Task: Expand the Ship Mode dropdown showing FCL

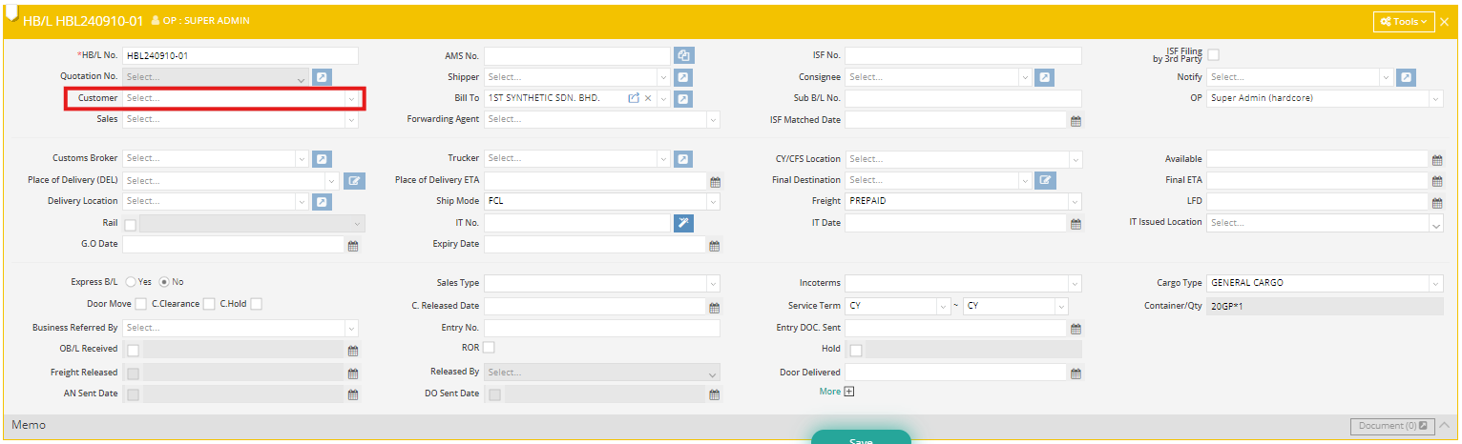Action: 601,201
